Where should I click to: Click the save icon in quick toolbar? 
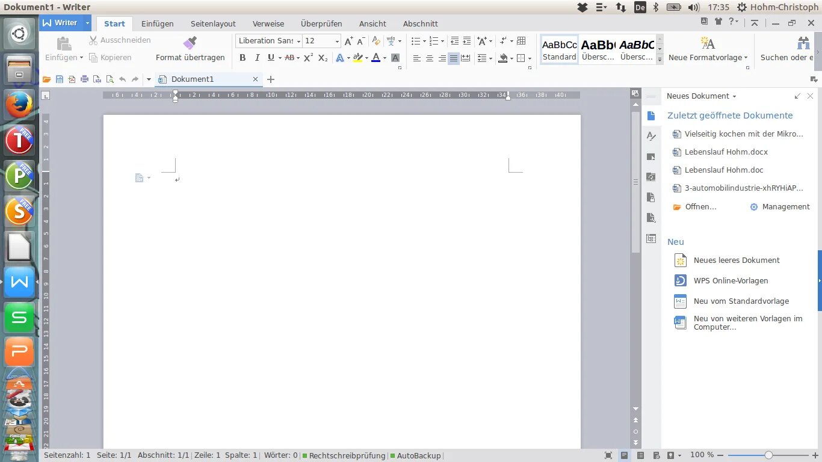59,79
